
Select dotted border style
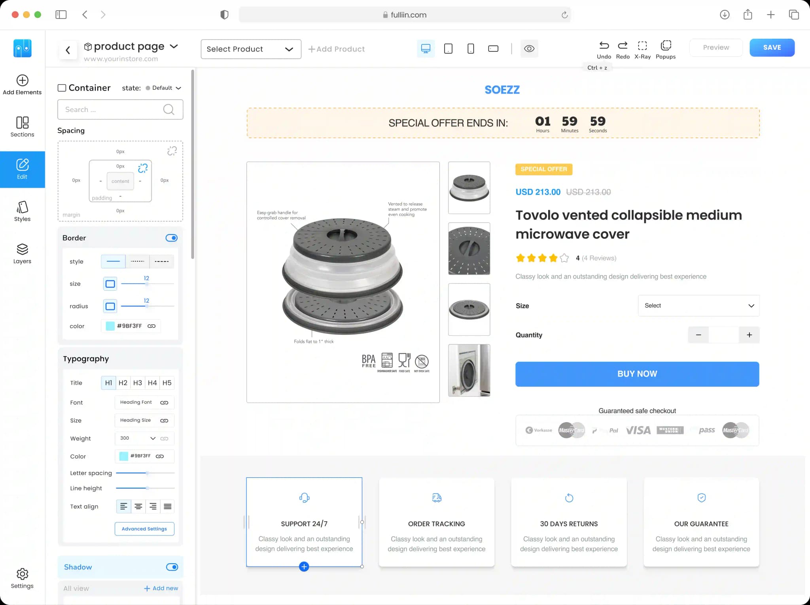[x=137, y=261]
